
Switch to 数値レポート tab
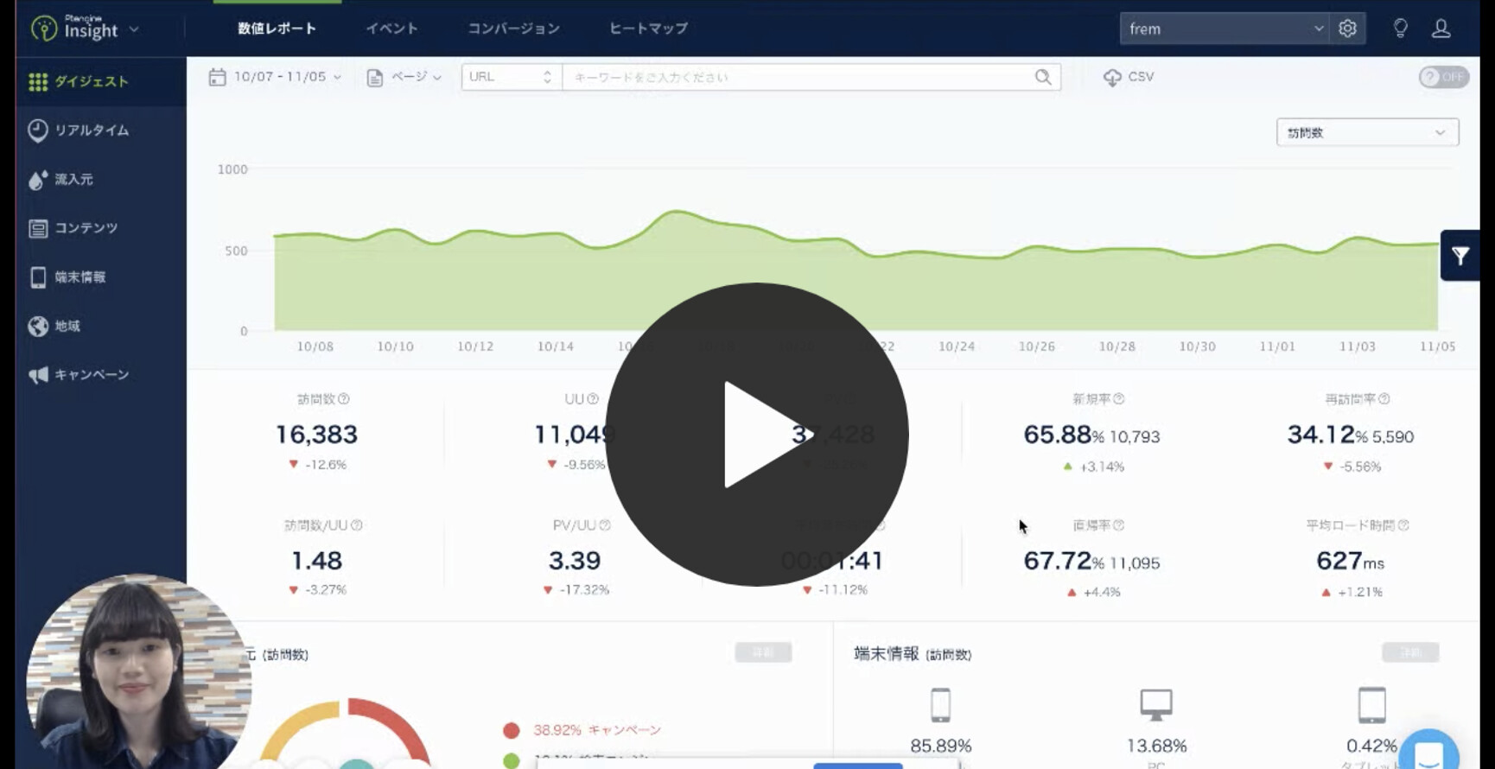pyautogui.click(x=277, y=29)
